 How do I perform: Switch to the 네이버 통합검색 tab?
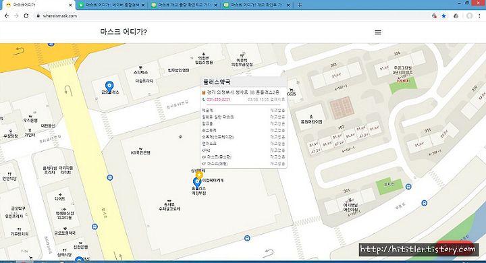111,5
